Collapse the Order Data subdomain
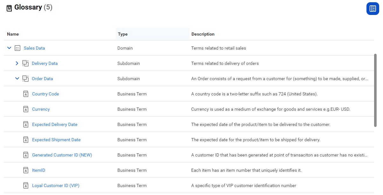Viewport: 383px width, 195px height. point(17,79)
